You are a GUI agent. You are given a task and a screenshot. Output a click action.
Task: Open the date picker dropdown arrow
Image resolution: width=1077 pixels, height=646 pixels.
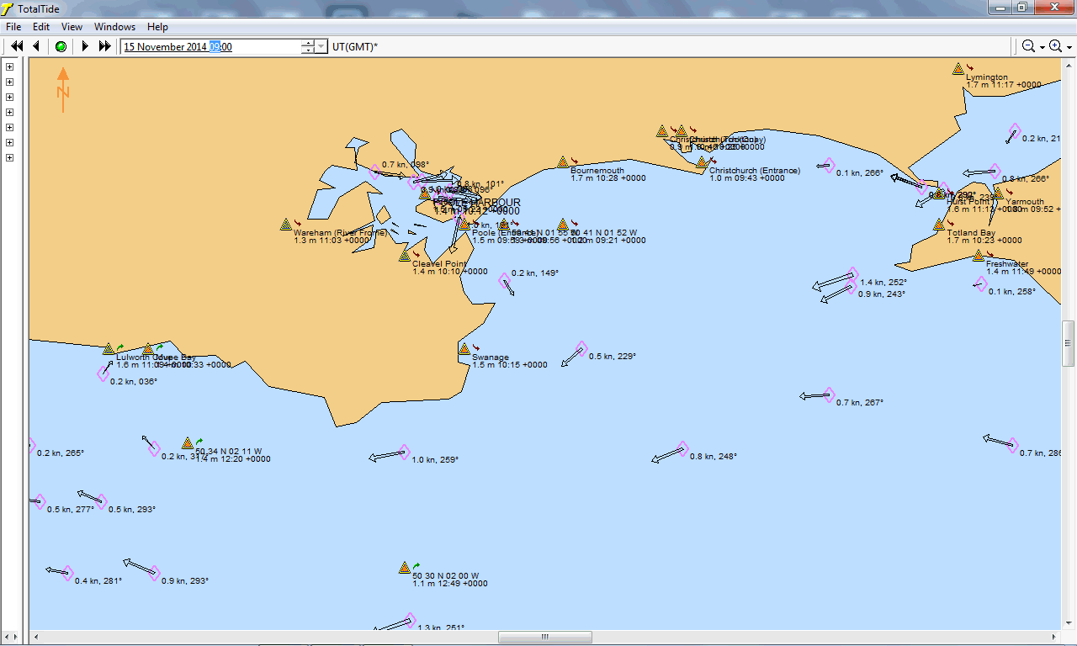click(321, 47)
